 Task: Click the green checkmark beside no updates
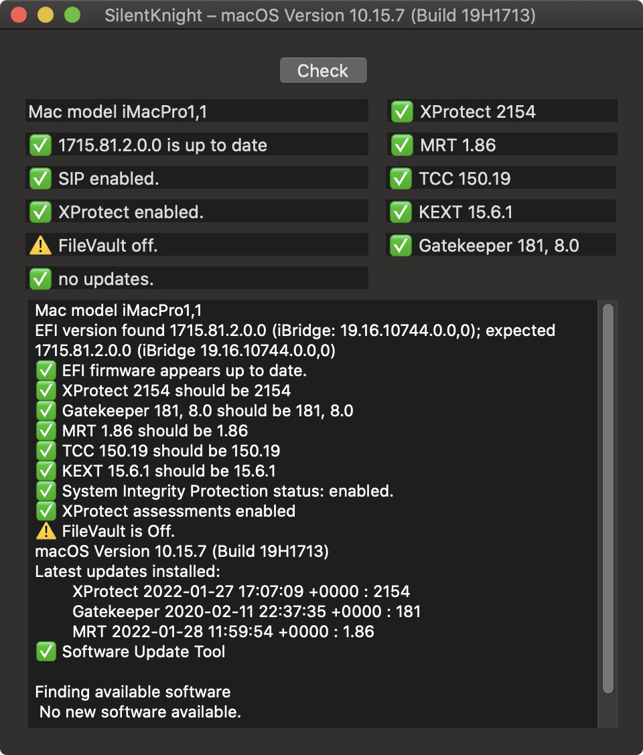(x=41, y=279)
